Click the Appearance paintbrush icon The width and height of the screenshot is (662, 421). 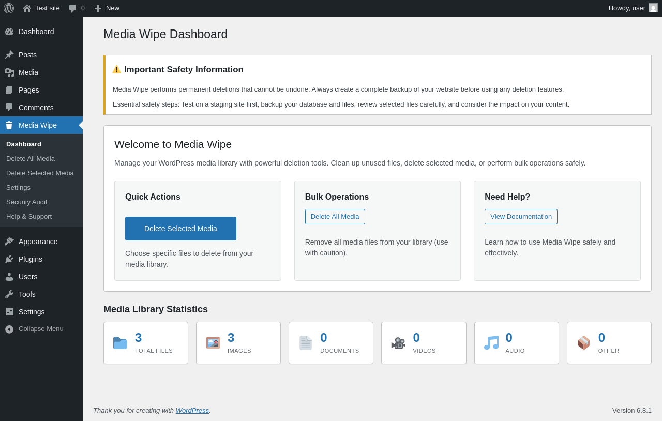9,242
